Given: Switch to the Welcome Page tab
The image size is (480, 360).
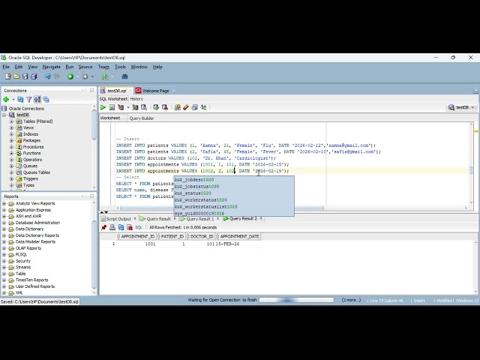Looking at the screenshot, I should pyautogui.click(x=155, y=91).
